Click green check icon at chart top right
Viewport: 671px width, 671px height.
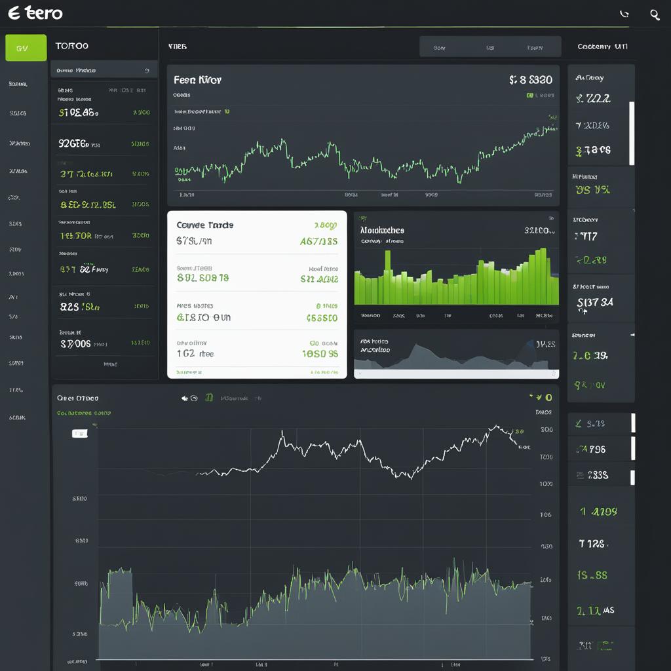(x=539, y=398)
